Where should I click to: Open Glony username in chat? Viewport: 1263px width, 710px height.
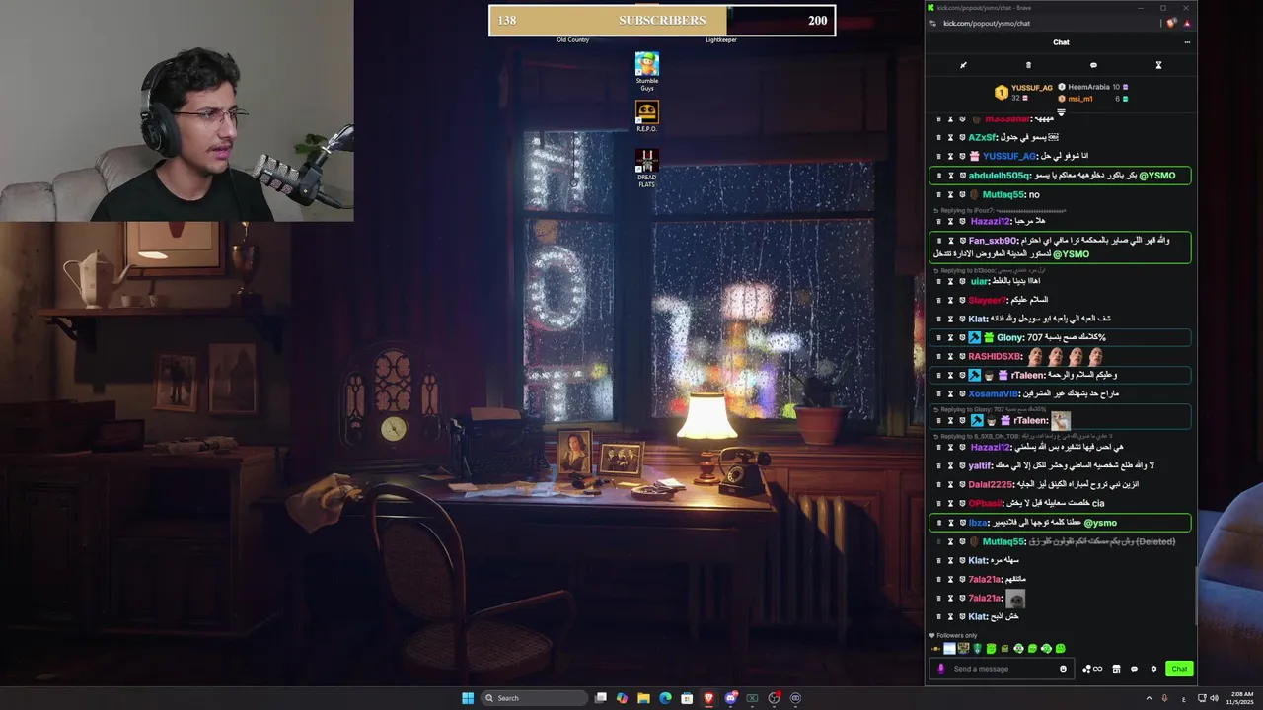click(1009, 337)
